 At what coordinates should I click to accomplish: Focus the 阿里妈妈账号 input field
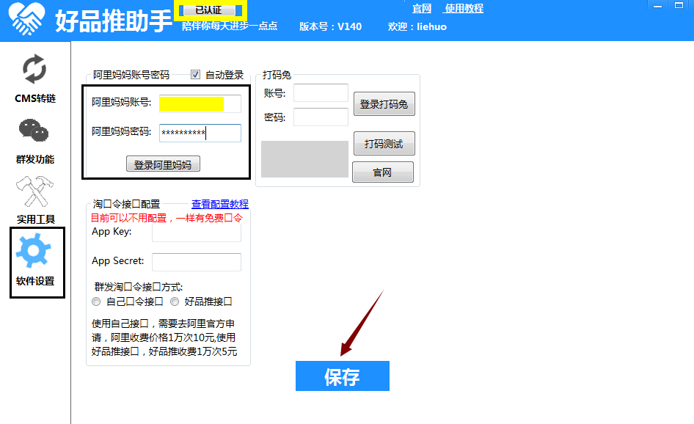(x=200, y=104)
